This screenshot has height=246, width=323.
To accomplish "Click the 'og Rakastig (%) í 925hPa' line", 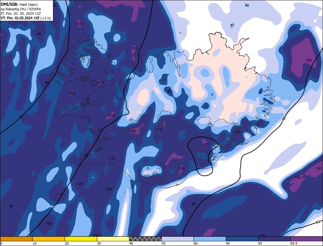I will (21, 9).
